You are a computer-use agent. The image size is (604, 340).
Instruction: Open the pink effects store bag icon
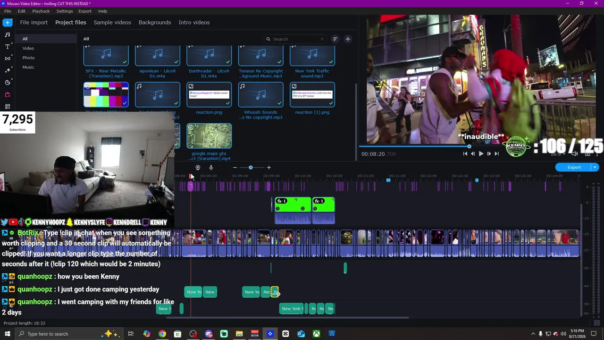click(x=8, y=94)
